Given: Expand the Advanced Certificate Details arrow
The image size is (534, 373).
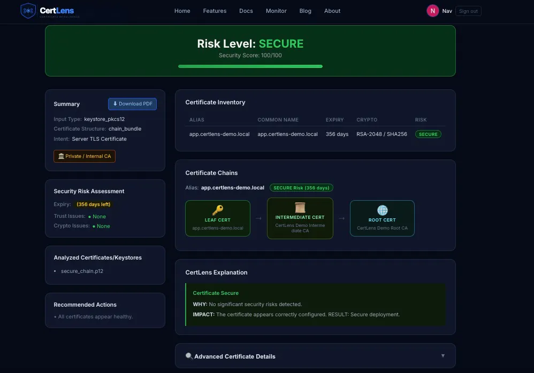Looking at the screenshot, I should tap(443, 356).
